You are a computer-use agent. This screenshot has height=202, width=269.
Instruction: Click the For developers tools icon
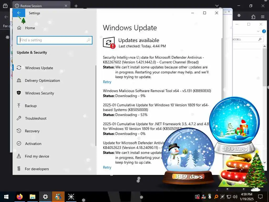coord(19,169)
